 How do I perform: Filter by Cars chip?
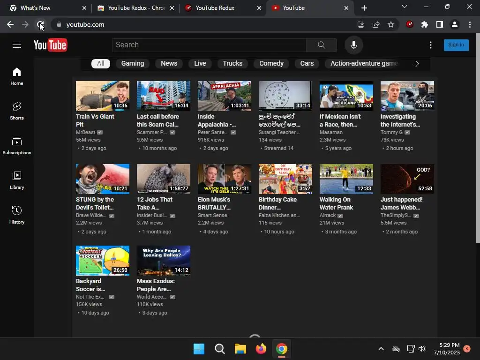point(307,63)
